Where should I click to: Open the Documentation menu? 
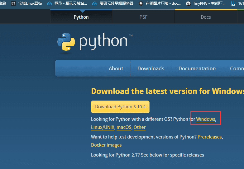pyautogui.click(x=197, y=68)
